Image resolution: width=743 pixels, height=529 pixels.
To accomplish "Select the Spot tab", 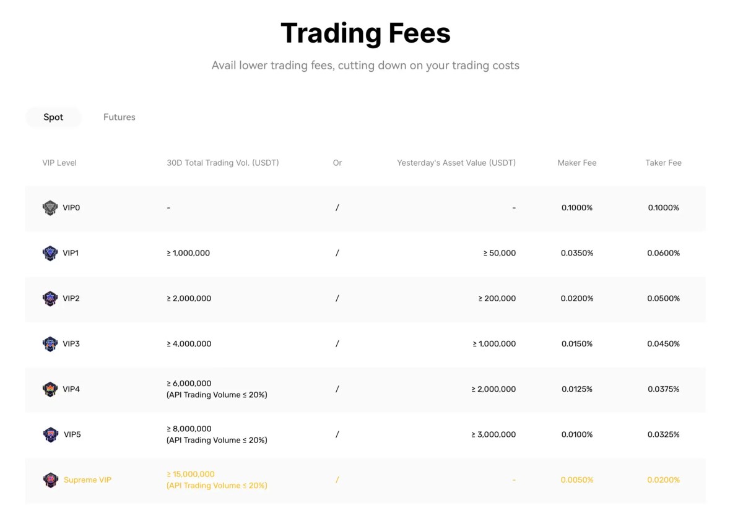I will coord(53,117).
